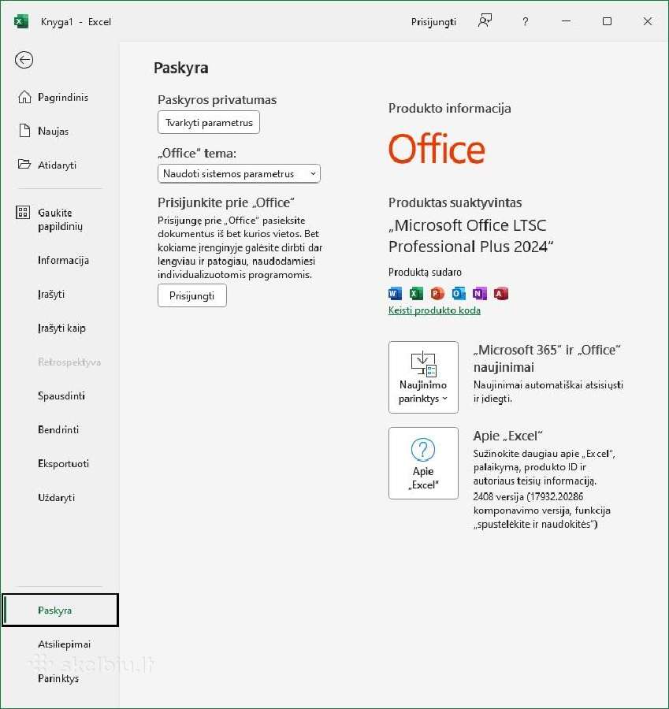Click the Outlook app icon
The image size is (669, 709).
point(458,294)
